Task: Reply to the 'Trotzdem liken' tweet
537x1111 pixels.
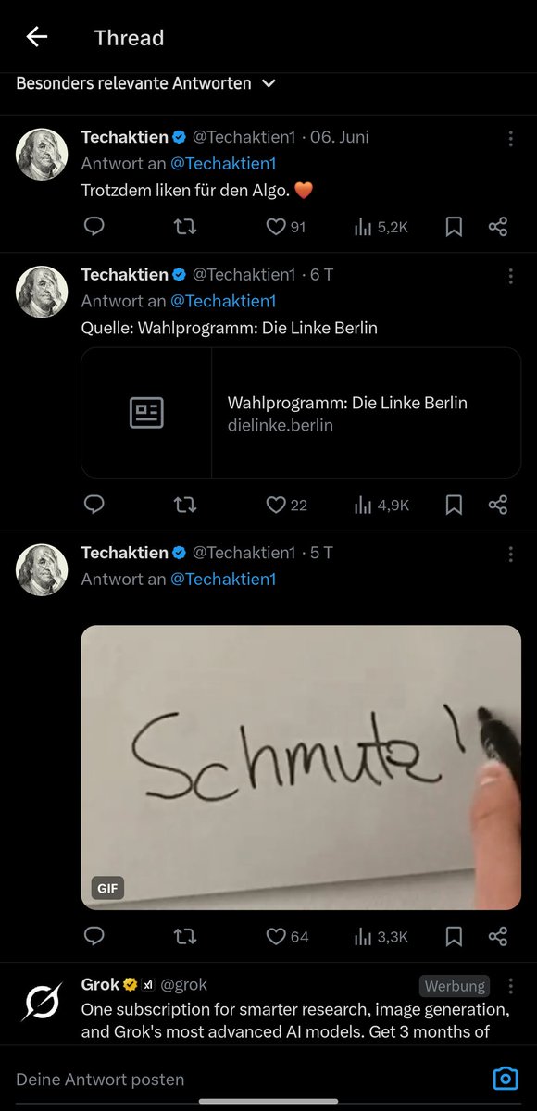Action: 94,227
